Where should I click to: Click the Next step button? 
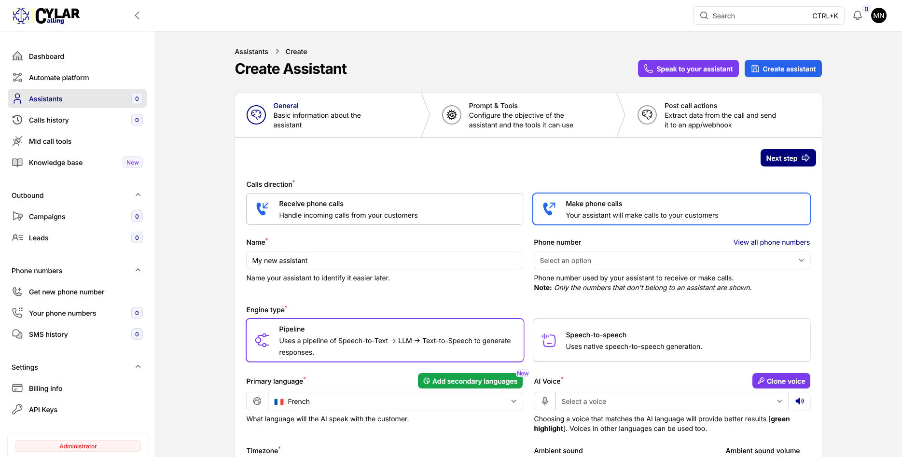pyautogui.click(x=788, y=158)
